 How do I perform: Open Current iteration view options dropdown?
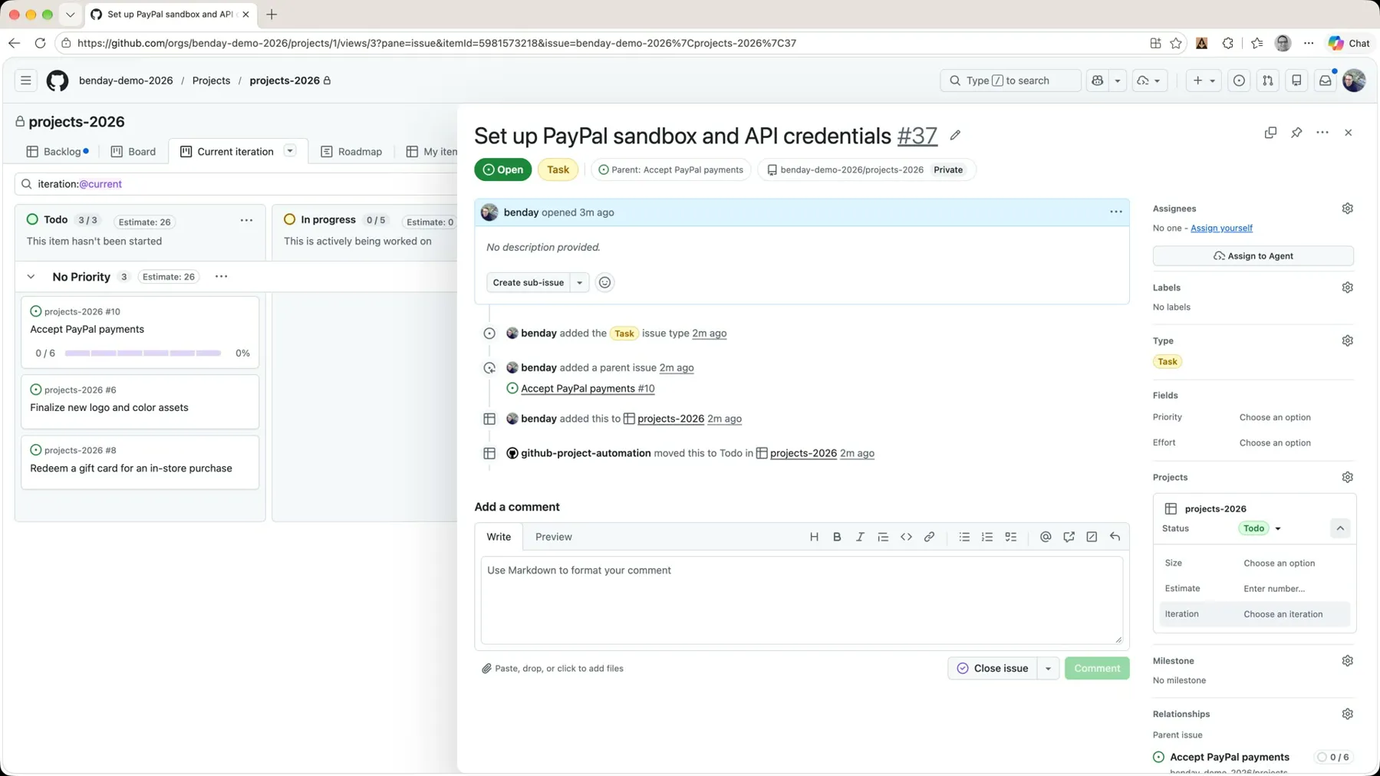coord(290,151)
